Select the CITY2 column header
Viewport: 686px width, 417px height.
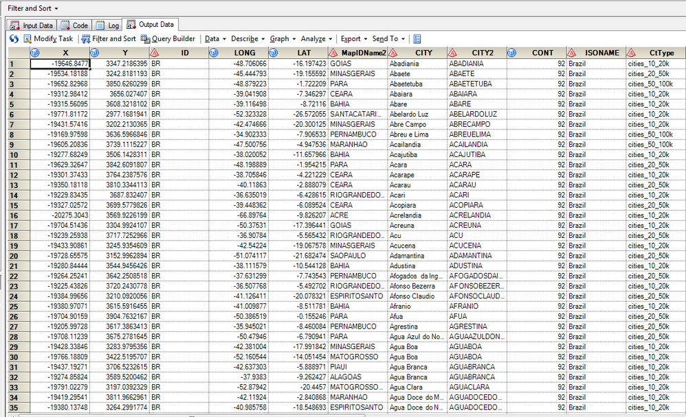[x=477, y=53]
